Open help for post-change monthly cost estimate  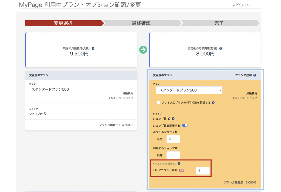tap(221, 48)
